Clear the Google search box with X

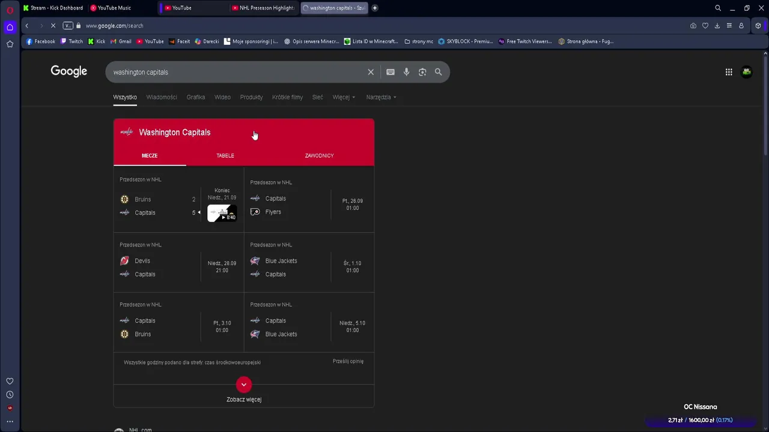[371, 72]
